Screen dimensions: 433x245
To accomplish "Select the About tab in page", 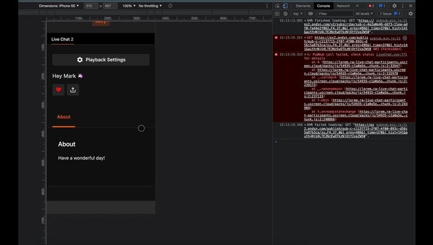I will pos(64,117).
